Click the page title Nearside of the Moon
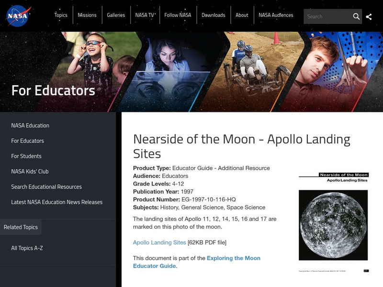383x287 pixels. (242, 146)
